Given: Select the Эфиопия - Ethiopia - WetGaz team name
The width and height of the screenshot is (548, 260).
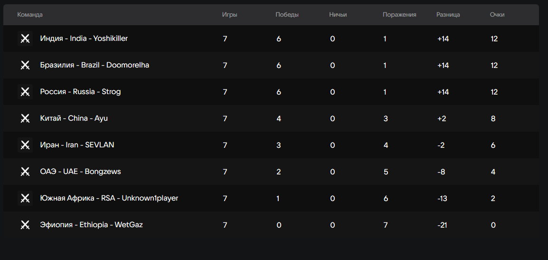Looking at the screenshot, I should click(x=91, y=225).
